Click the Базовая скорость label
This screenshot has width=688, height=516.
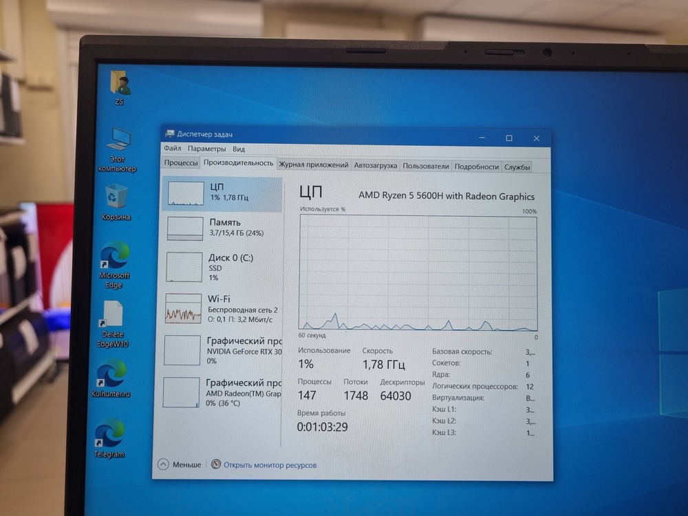pyautogui.click(x=462, y=352)
